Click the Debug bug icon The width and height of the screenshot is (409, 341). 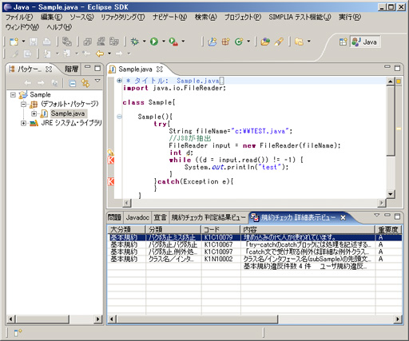pyautogui.click(x=135, y=42)
